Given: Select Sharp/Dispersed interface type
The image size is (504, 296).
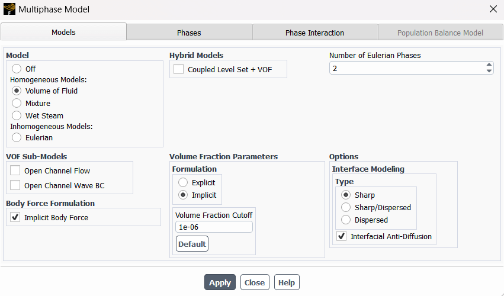Looking at the screenshot, I should coord(346,207).
